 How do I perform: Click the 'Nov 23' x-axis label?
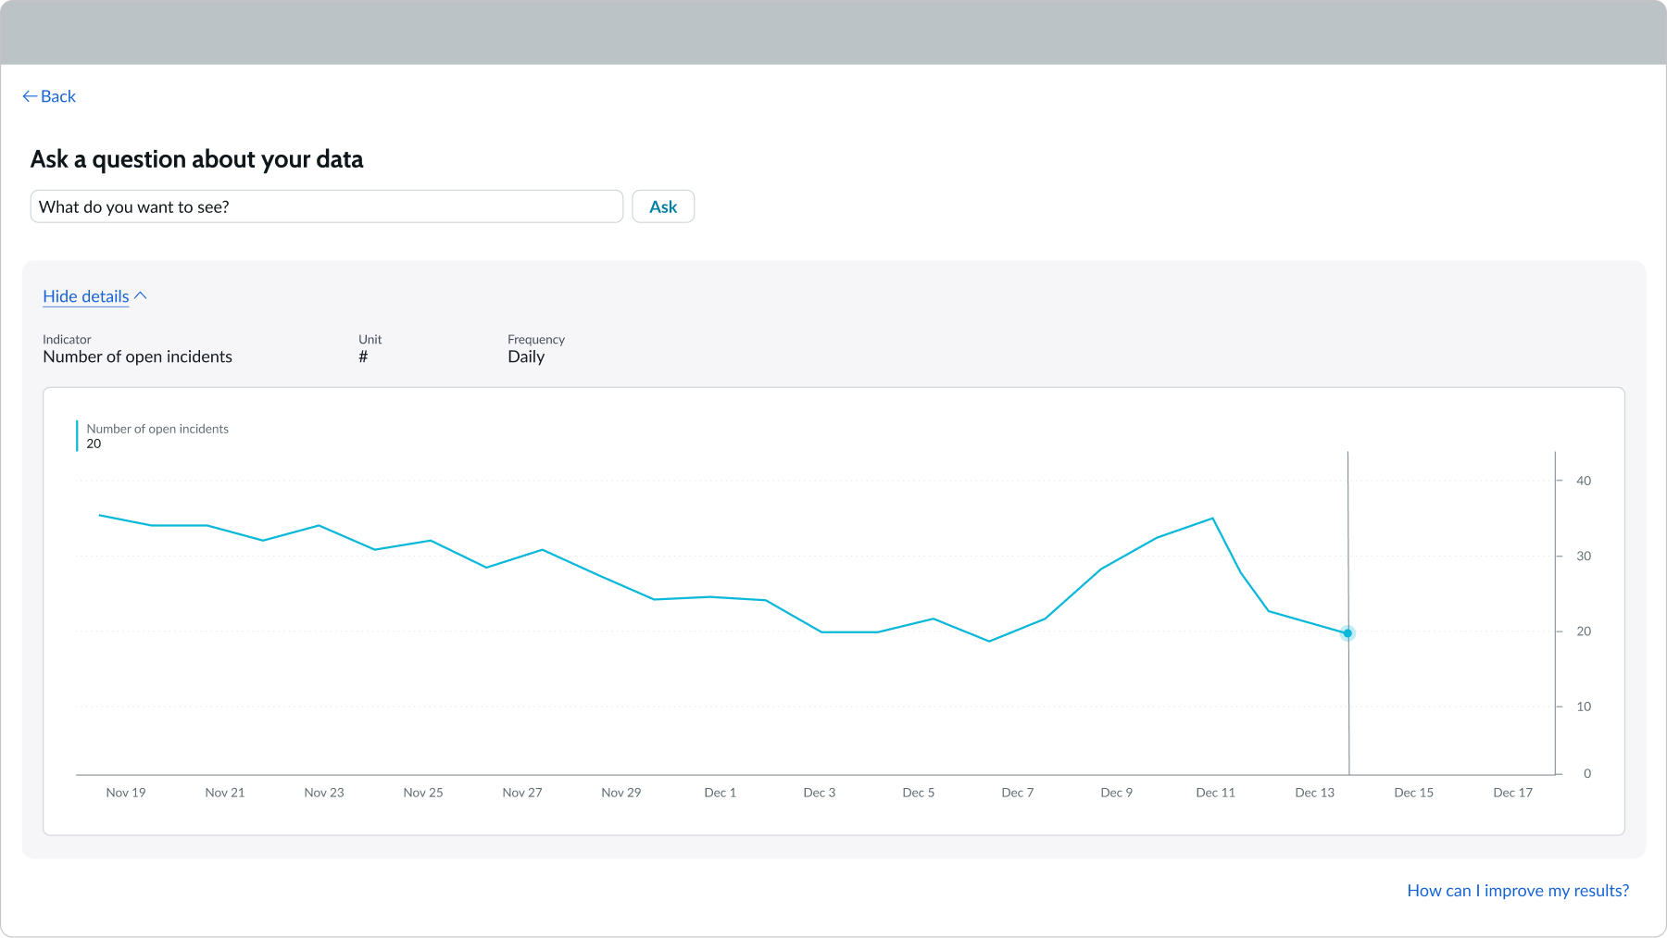coord(324,793)
